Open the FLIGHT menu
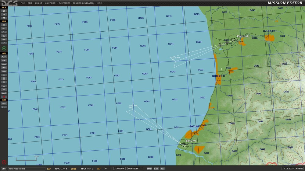The image size is (305, 171). [x=38, y=3]
